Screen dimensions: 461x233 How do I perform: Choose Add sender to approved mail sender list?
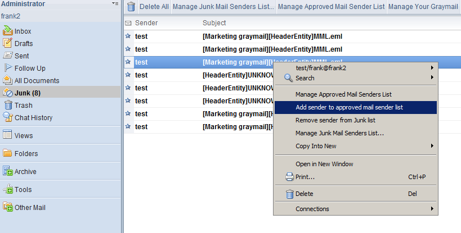point(349,107)
